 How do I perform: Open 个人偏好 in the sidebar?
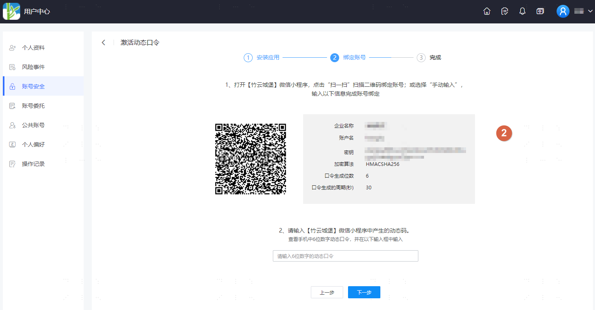click(x=43, y=145)
